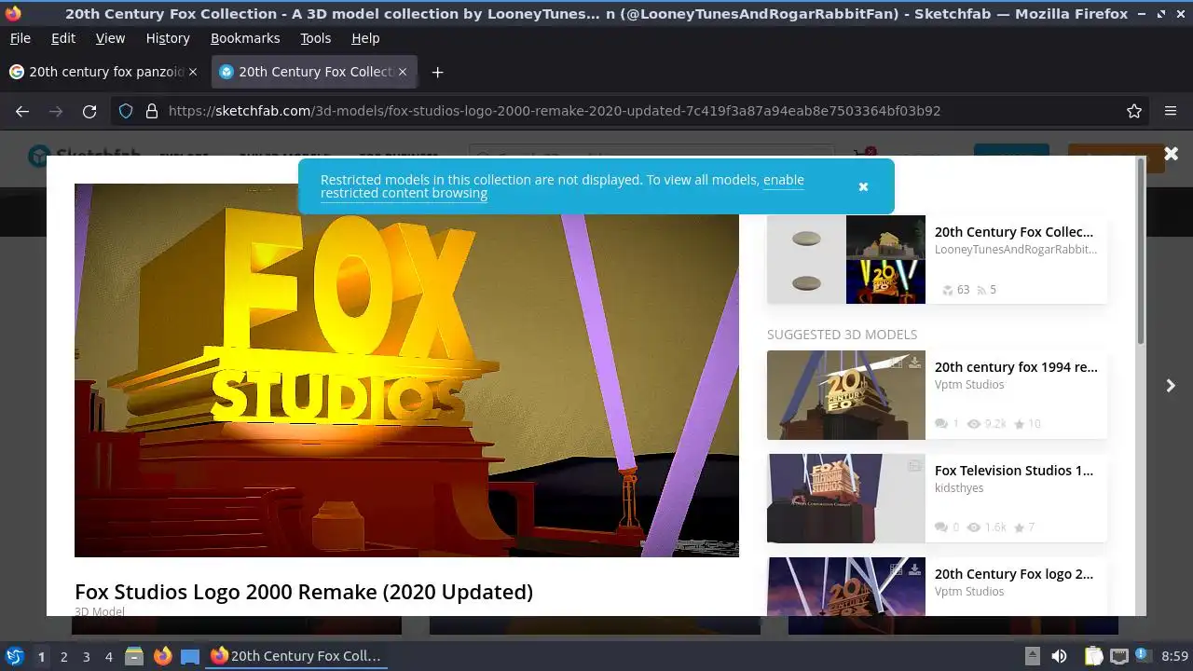
Task: Open the File menu
Action: [20, 38]
